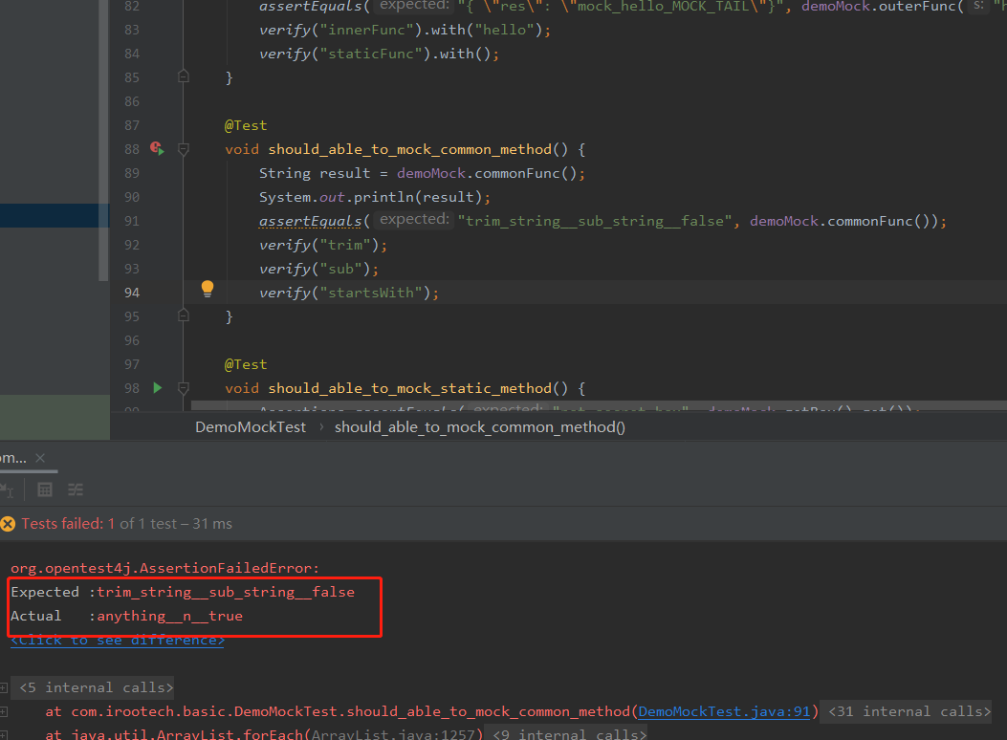Click the ArrayList.java:1257 source reference

coord(392,734)
